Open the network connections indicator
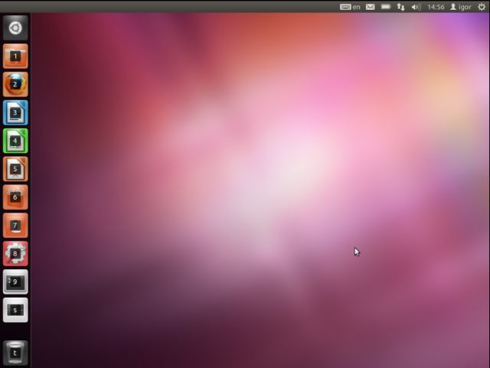The height and width of the screenshot is (368, 490). (401, 7)
